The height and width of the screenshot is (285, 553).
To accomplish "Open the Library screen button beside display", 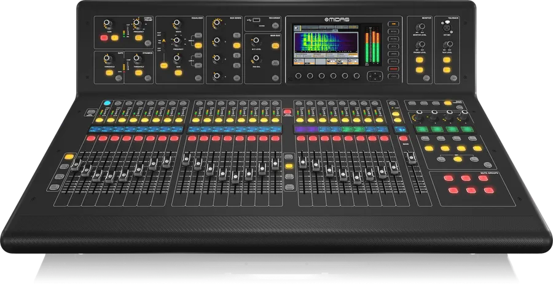I will click(393, 53).
